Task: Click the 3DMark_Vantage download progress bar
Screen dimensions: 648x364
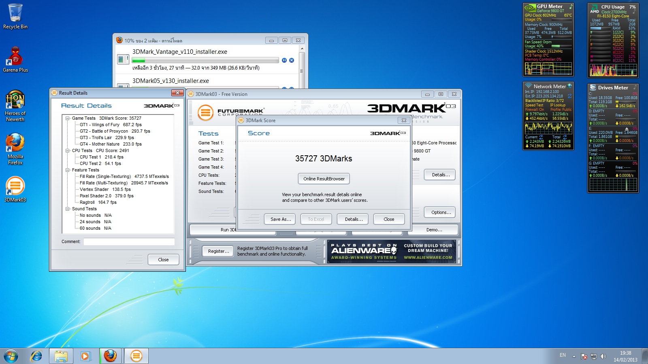Action: 205,60
